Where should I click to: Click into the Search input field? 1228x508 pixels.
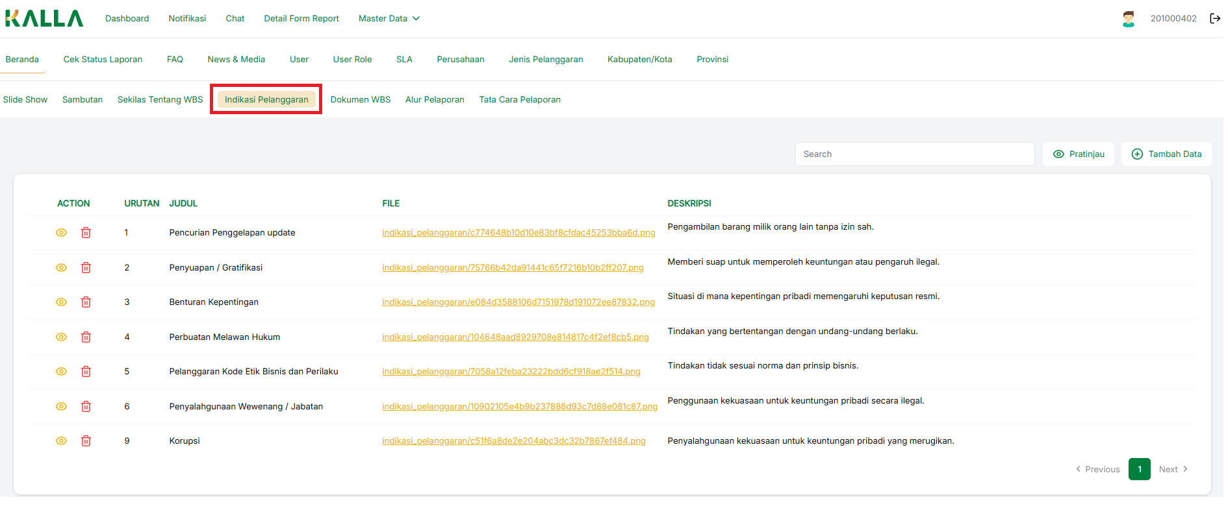[x=914, y=154]
